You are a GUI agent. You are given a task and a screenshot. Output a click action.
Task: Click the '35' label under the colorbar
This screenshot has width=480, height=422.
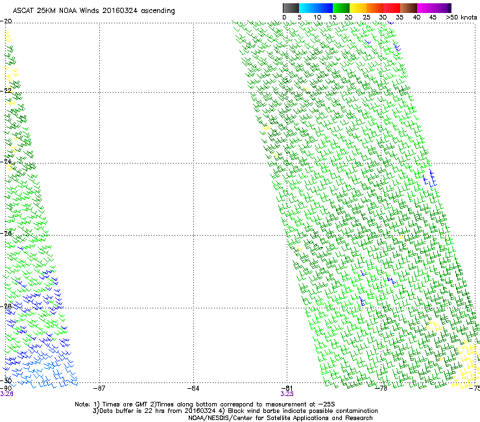[400, 18]
